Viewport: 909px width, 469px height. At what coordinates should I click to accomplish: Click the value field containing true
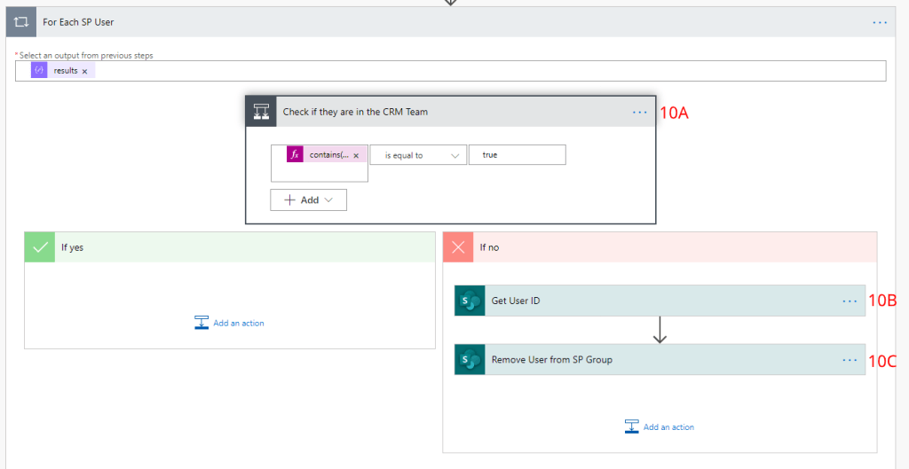(x=517, y=155)
